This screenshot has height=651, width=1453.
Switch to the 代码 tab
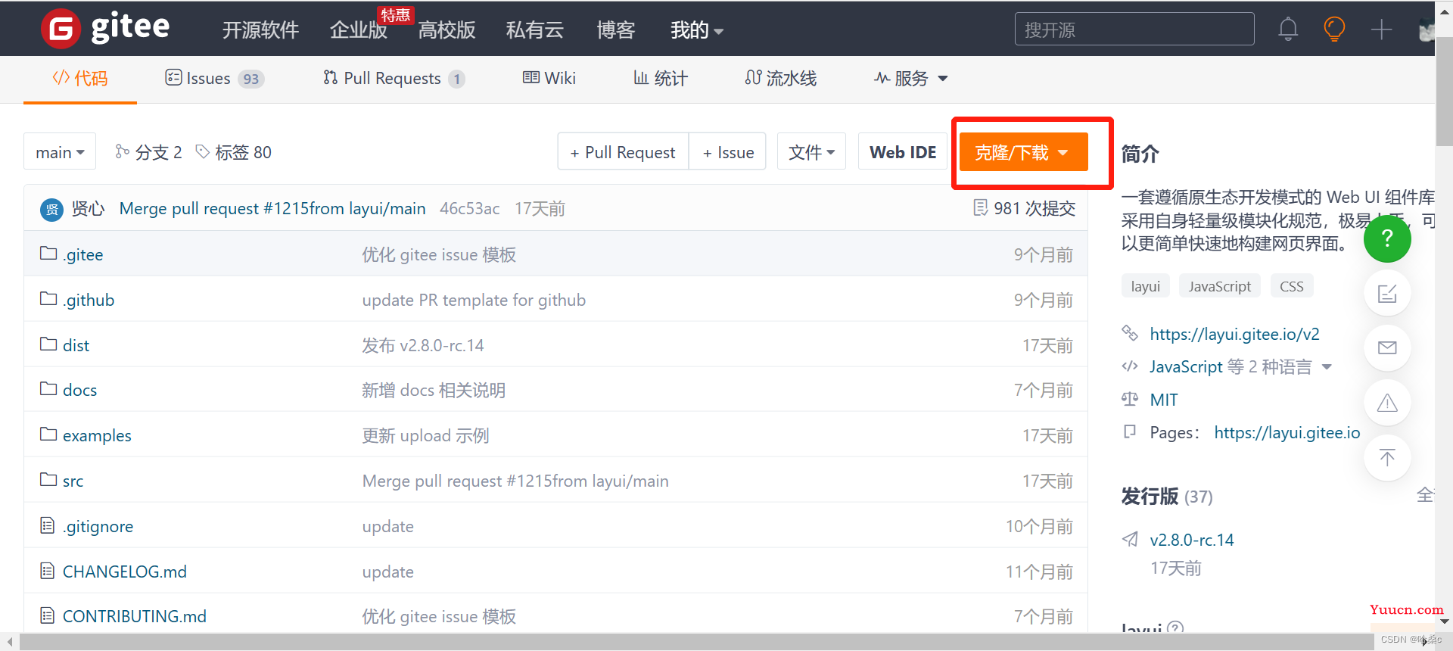(80, 78)
